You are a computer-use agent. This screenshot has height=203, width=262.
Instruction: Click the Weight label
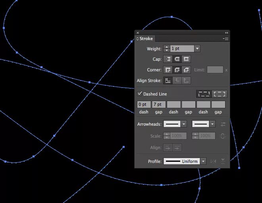pos(154,49)
